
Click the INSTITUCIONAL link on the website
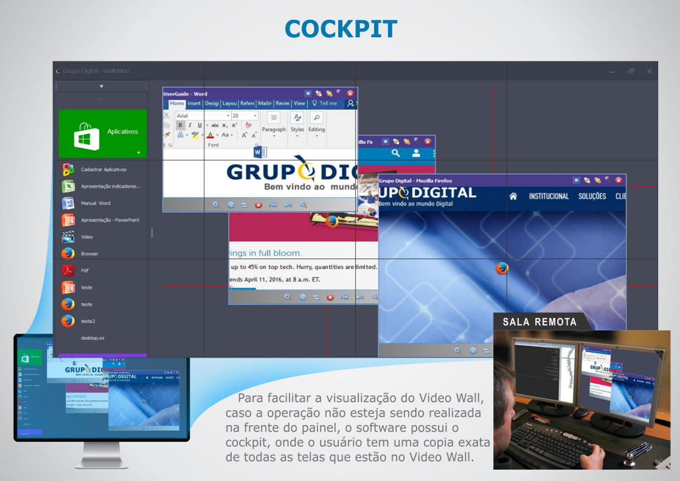click(x=549, y=196)
